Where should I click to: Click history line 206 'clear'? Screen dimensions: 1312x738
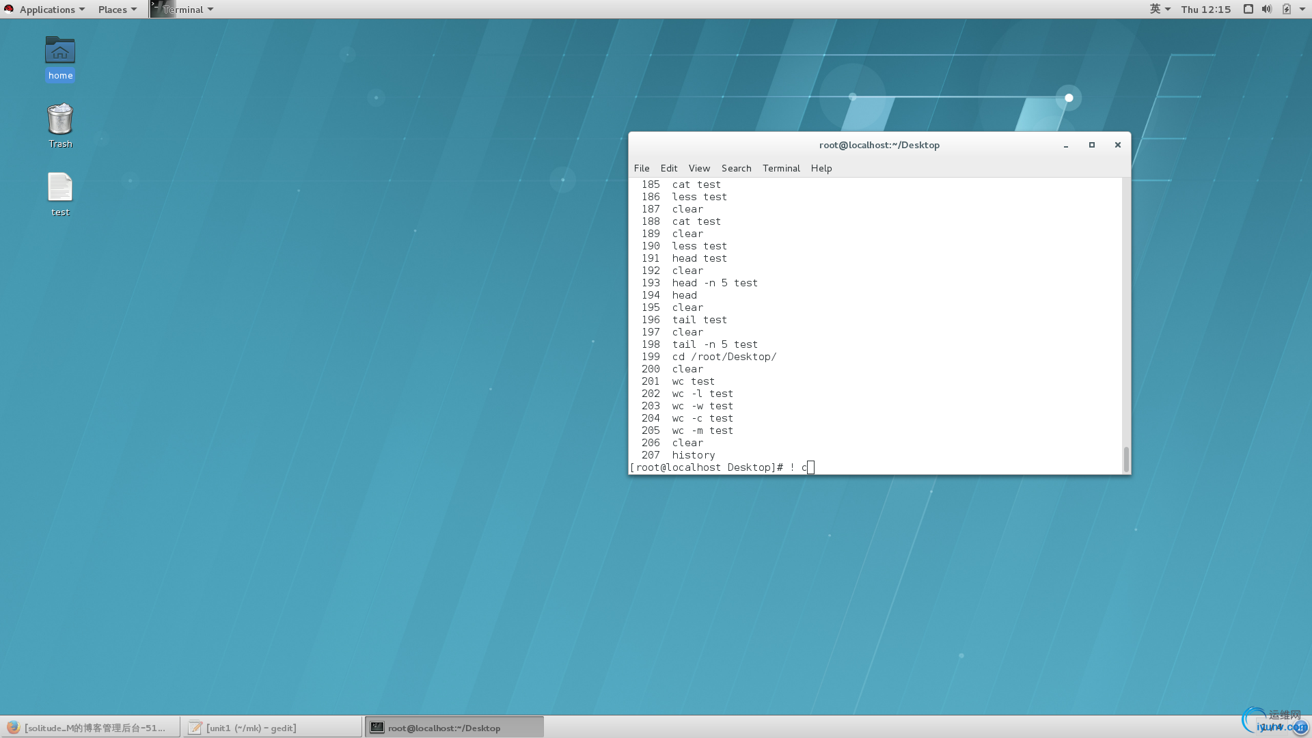point(687,443)
